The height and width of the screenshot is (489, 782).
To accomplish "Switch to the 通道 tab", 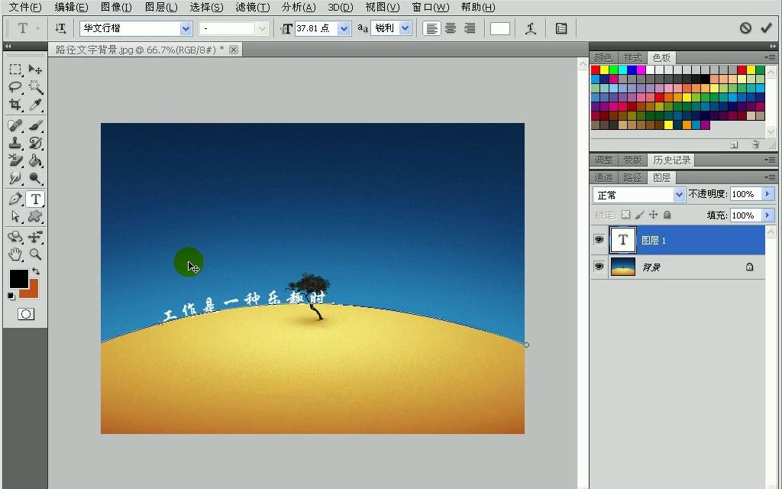I will [x=603, y=177].
